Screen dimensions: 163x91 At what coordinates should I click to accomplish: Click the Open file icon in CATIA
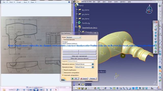pos(79,88)
